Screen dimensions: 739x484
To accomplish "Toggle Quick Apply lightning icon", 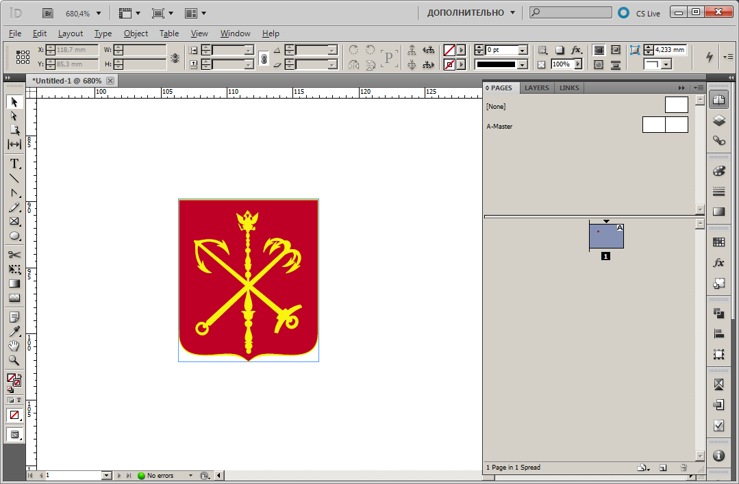I will coord(710,57).
